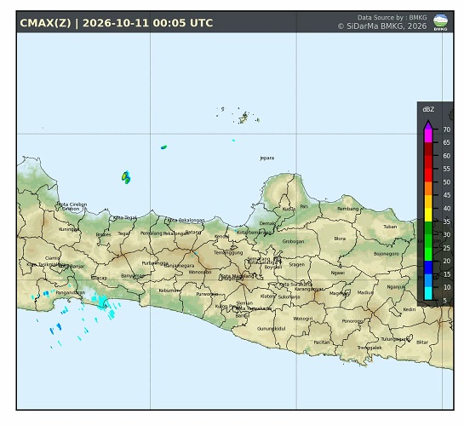Click the Kudus map label
This screenshot has height=426, width=464.
(289, 209)
